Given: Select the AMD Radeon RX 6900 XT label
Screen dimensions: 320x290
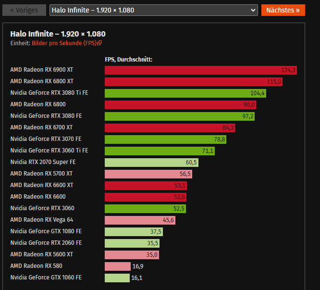Looking at the screenshot, I should [42, 70].
